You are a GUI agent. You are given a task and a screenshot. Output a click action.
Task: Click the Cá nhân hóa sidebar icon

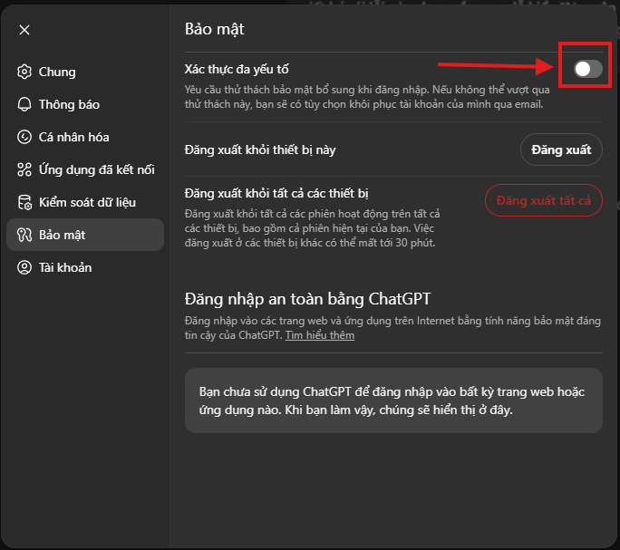[x=24, y=137]
